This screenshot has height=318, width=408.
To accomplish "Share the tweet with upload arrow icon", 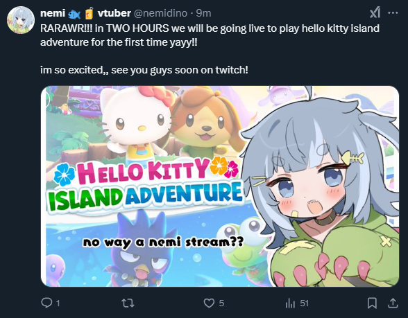I will click(393, 303).
